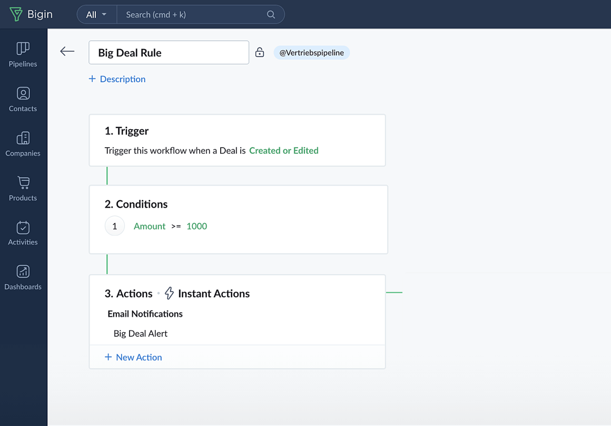
Task: Edit the Big Deal Rule name field
Action: coord(169,52)
